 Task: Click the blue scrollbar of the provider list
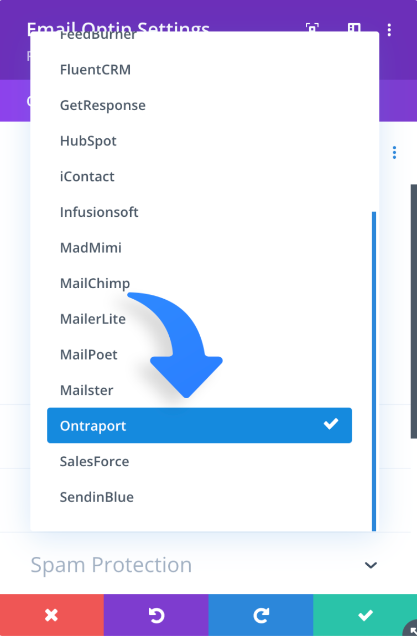pyautogui.click(x=374, y=371)
